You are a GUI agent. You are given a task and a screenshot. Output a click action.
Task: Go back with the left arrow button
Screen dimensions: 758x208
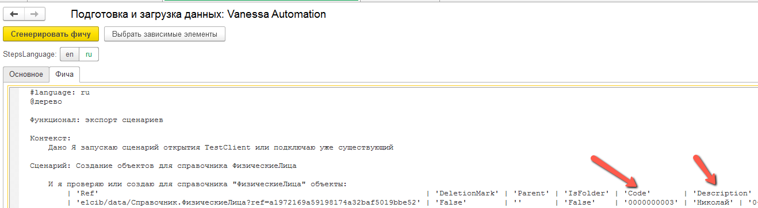click(14, 14)
